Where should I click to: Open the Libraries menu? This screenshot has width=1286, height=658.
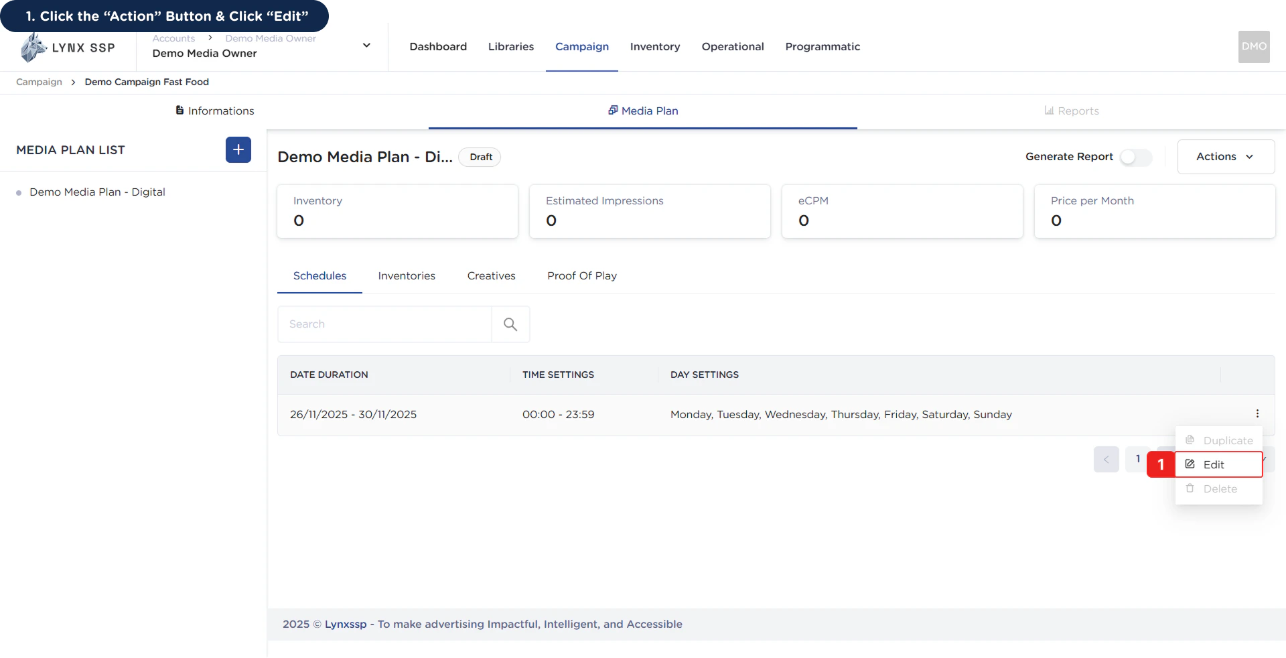tap(511, 47)
